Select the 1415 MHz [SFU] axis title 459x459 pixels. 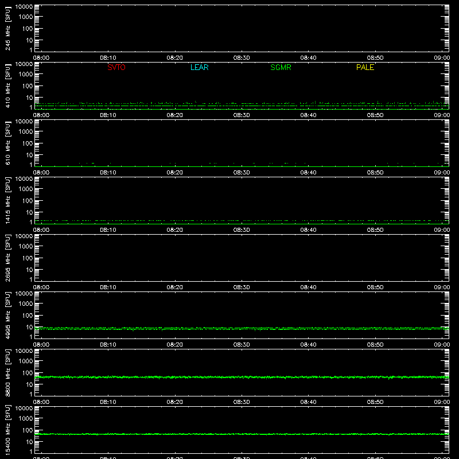[7, 200]
